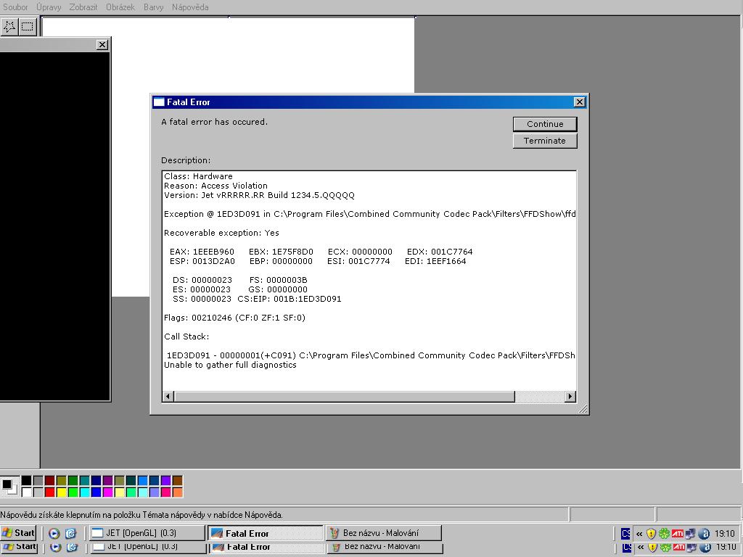Click the "A fatal error has occured." message

coord(214,122)
